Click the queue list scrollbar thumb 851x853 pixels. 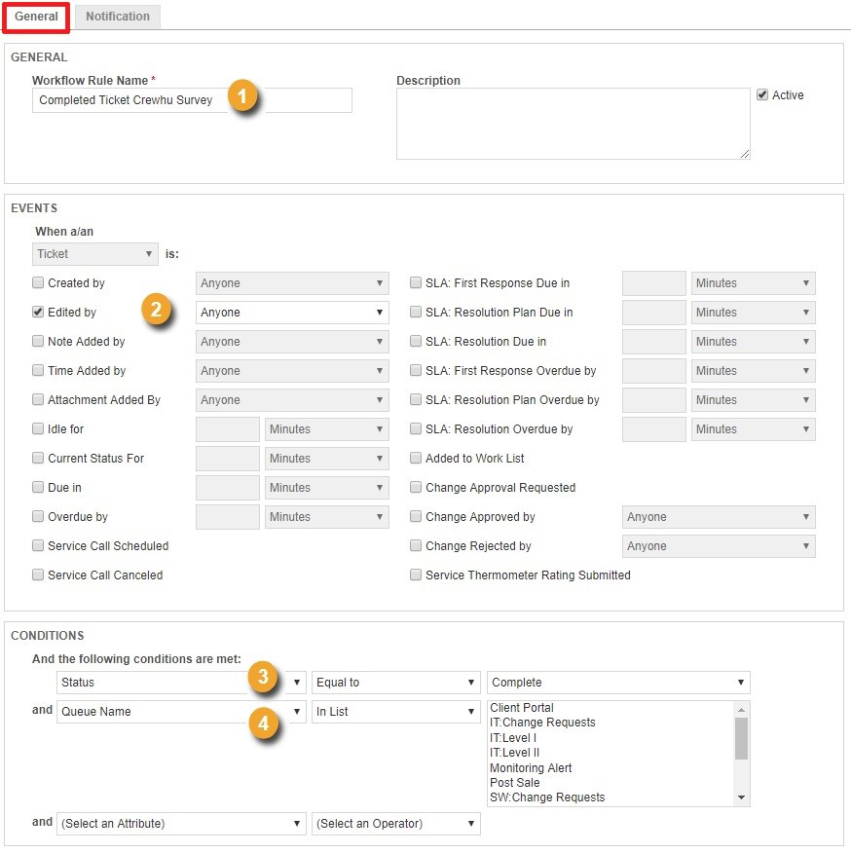pos(741,738)
